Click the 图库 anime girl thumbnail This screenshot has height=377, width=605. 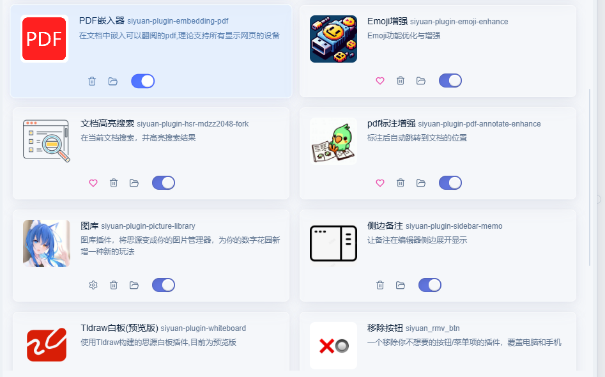point(46,243)
